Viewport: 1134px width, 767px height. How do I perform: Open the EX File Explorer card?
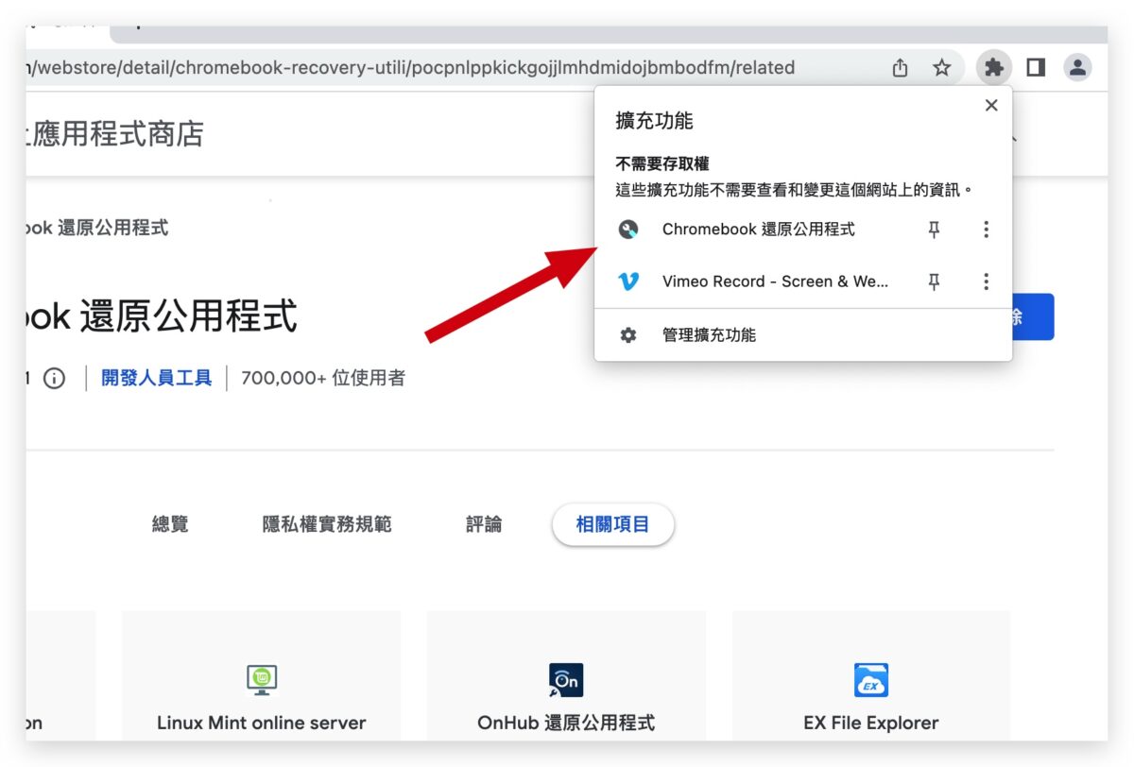871,675
